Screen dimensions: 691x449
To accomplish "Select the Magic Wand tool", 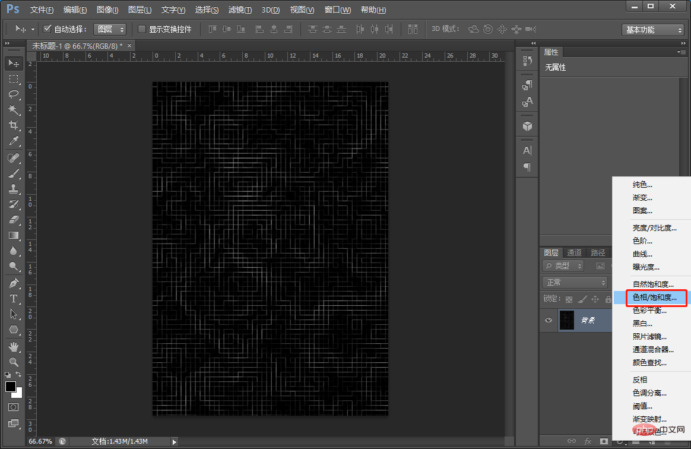I will coord(14,109).
